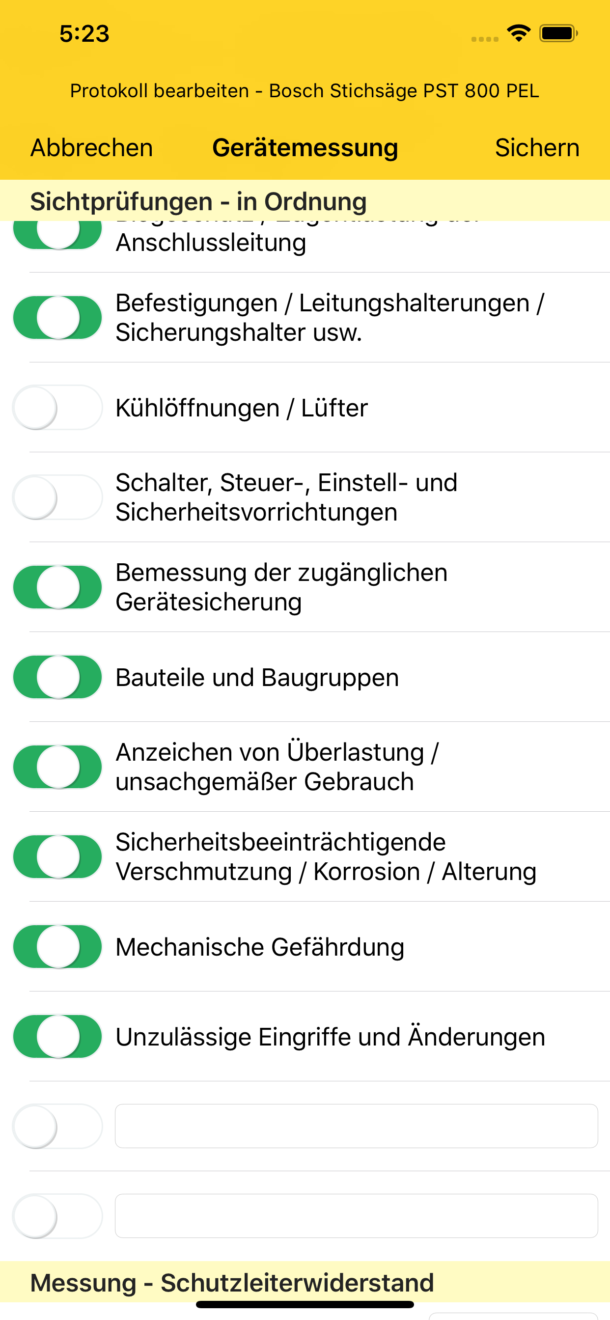Tap Sichern to save the protocol
610x1320 pixels.
(537, 148)
